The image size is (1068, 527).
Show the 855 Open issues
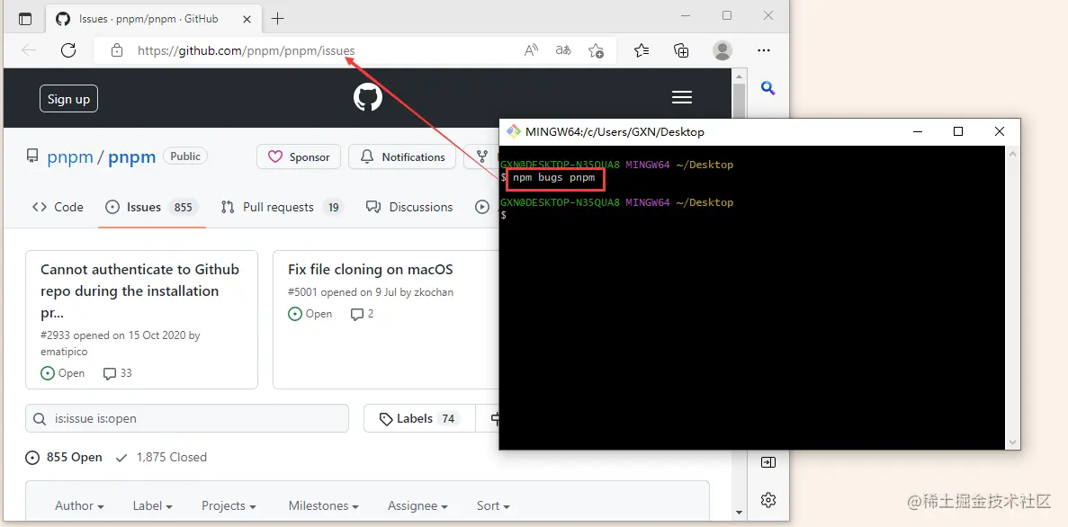point(64,457)
